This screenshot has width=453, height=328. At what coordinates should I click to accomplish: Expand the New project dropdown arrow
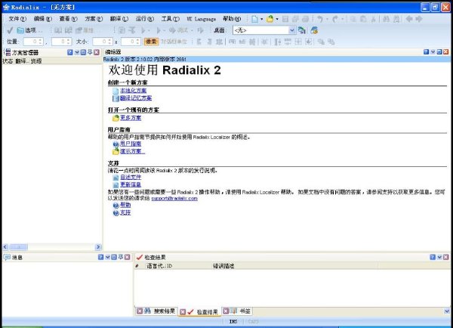pos(262,19)
